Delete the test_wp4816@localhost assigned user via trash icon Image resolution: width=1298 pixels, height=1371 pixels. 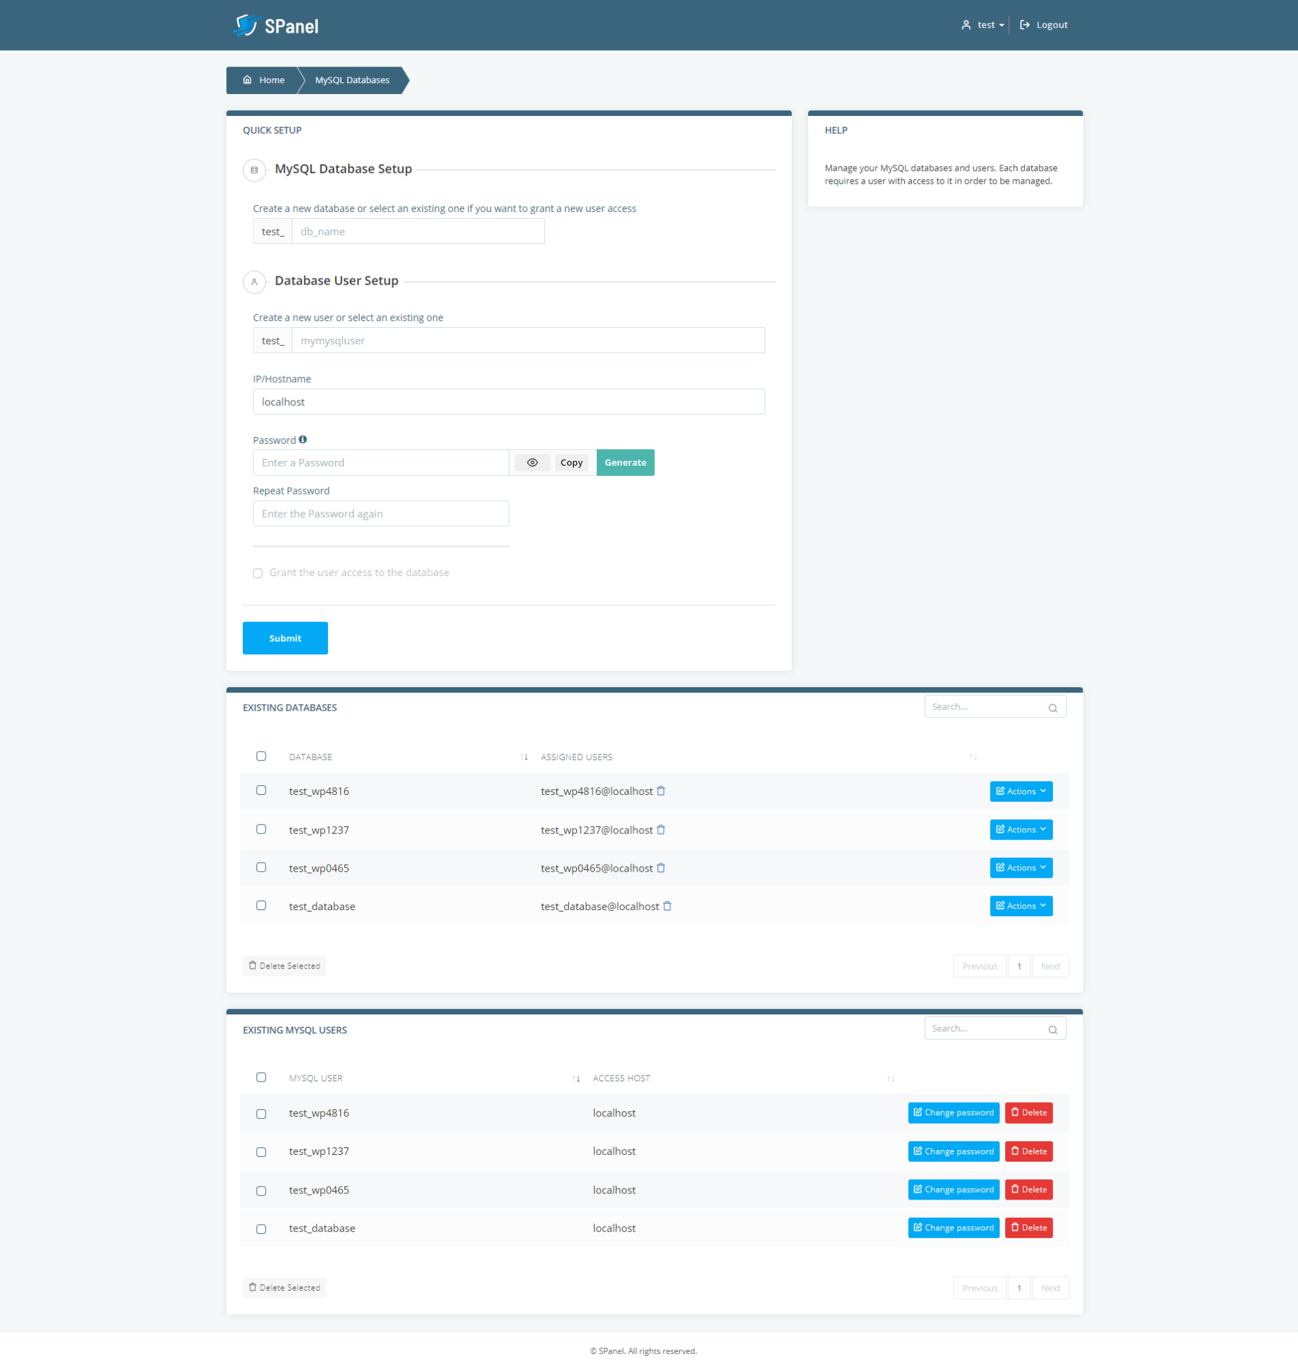[x=661, y=791]
